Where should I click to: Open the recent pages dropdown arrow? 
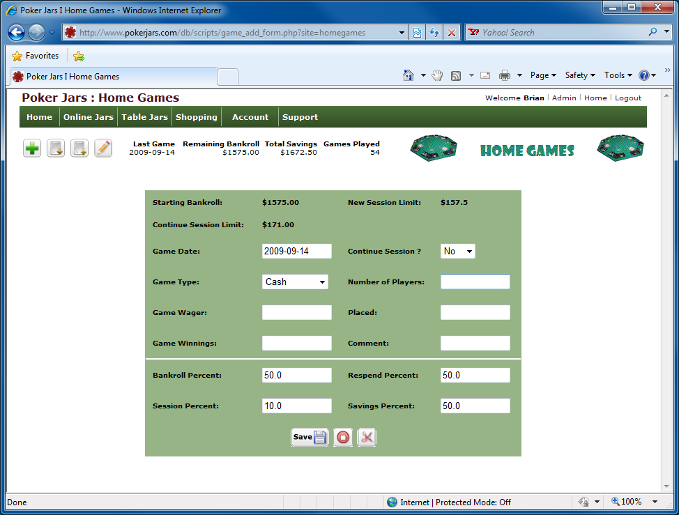[x=52, y=33]
